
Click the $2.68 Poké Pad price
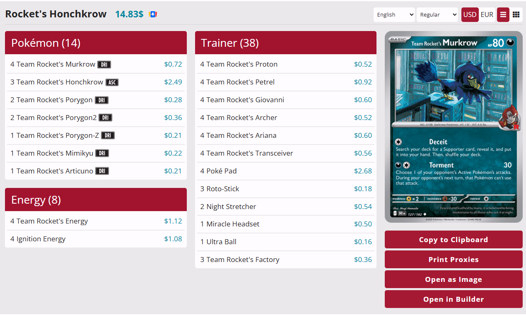(363, 171)
